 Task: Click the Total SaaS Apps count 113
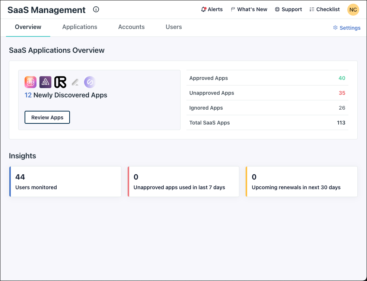tap(341, 123)
